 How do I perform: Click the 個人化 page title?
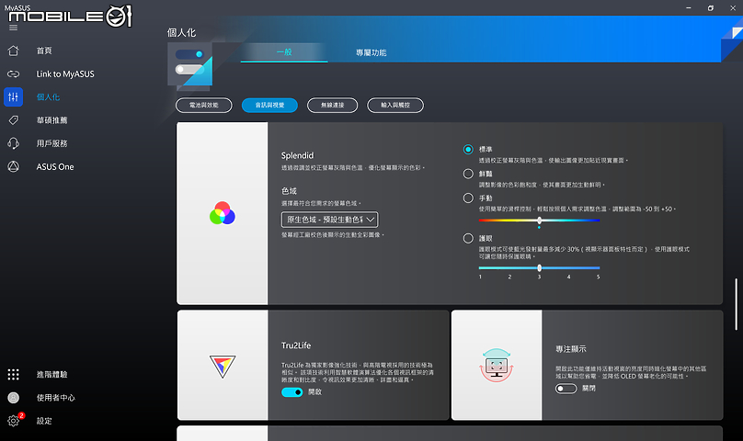coord(181,33)
